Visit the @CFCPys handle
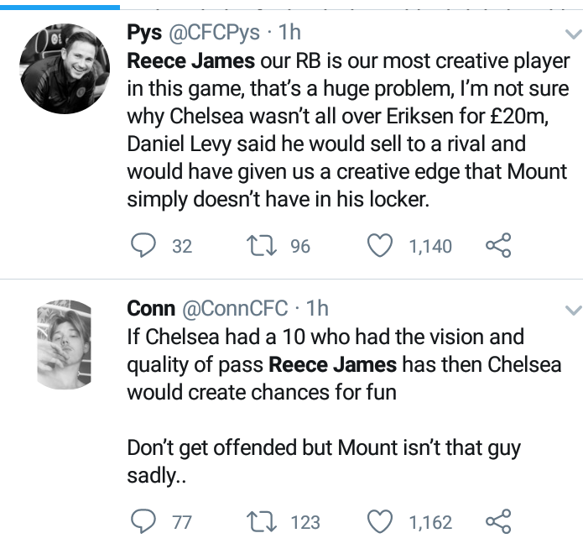Viewport: 583px width, 554px height. point(214,34)
